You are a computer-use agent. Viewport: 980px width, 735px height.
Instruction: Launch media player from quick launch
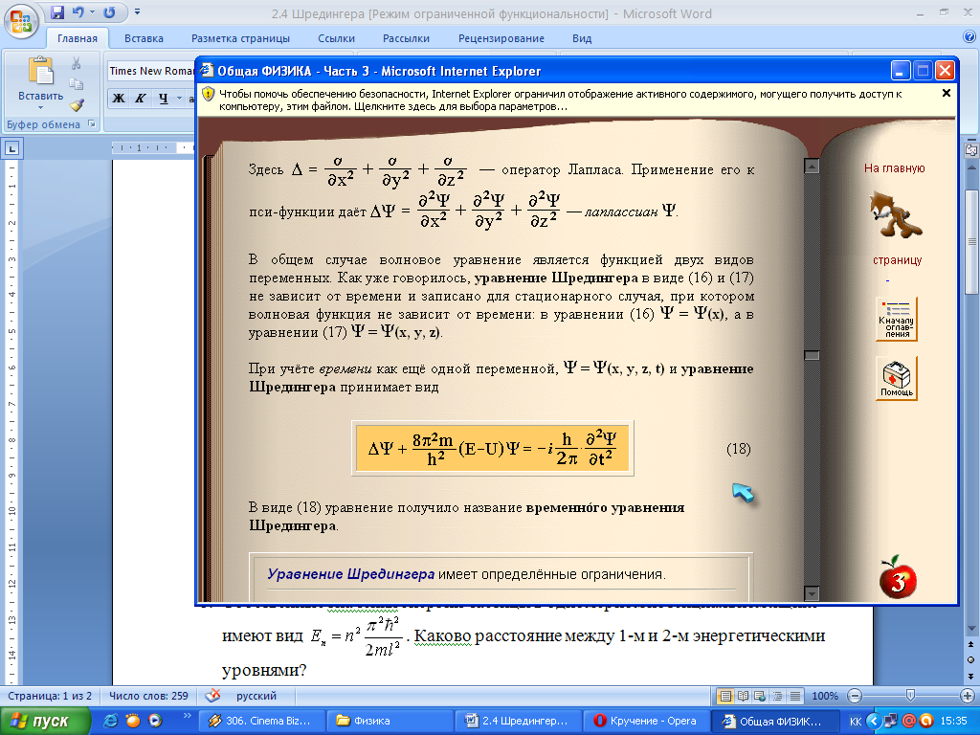(x=154, y=721)
